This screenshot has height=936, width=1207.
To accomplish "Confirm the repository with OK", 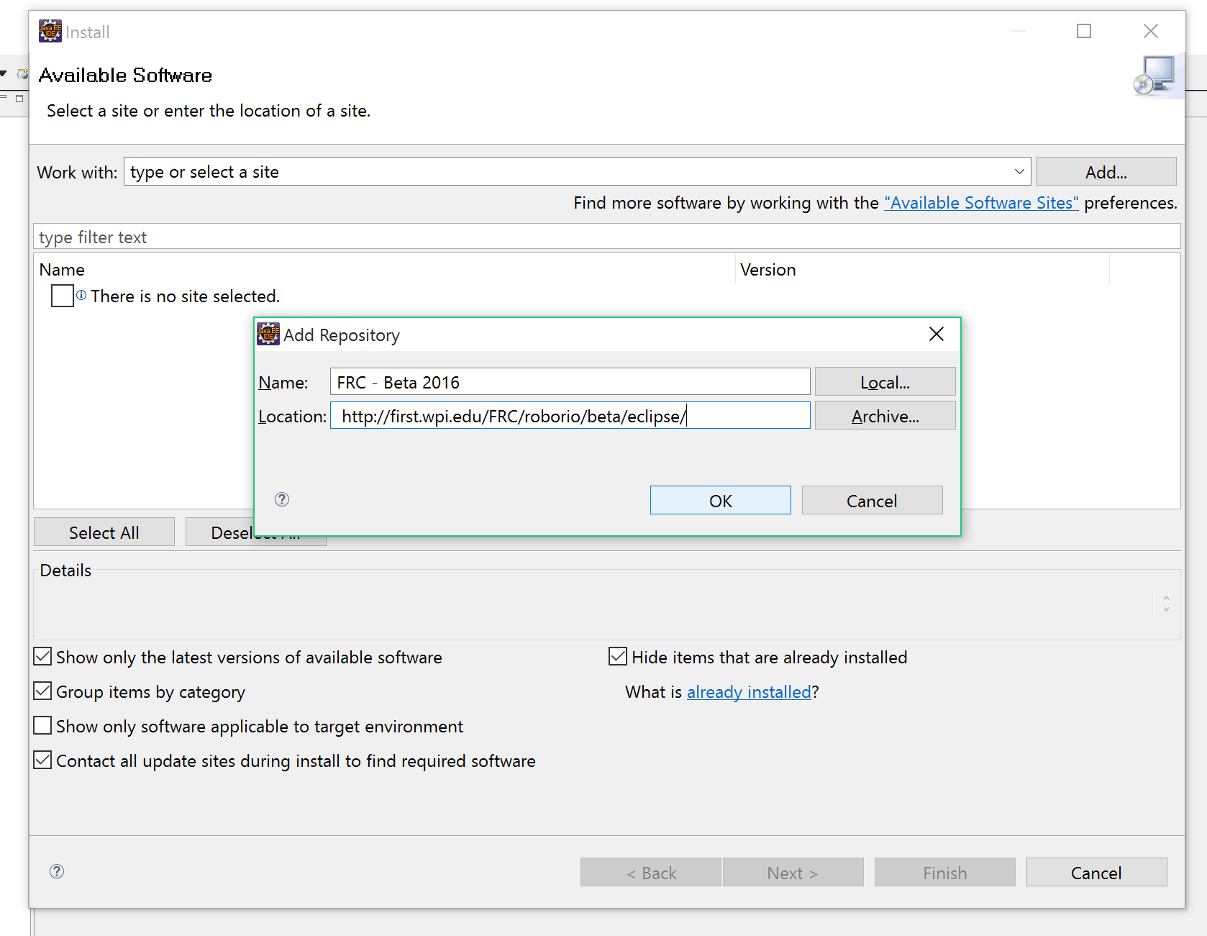I will click(x=720, y=499).
